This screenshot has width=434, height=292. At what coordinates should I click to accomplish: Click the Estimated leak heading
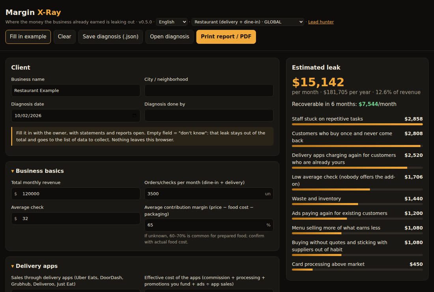pyautogui.click(x=316, y=68)
